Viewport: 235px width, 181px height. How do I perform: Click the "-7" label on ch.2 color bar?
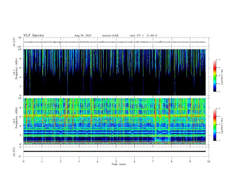tap(219, 141)
